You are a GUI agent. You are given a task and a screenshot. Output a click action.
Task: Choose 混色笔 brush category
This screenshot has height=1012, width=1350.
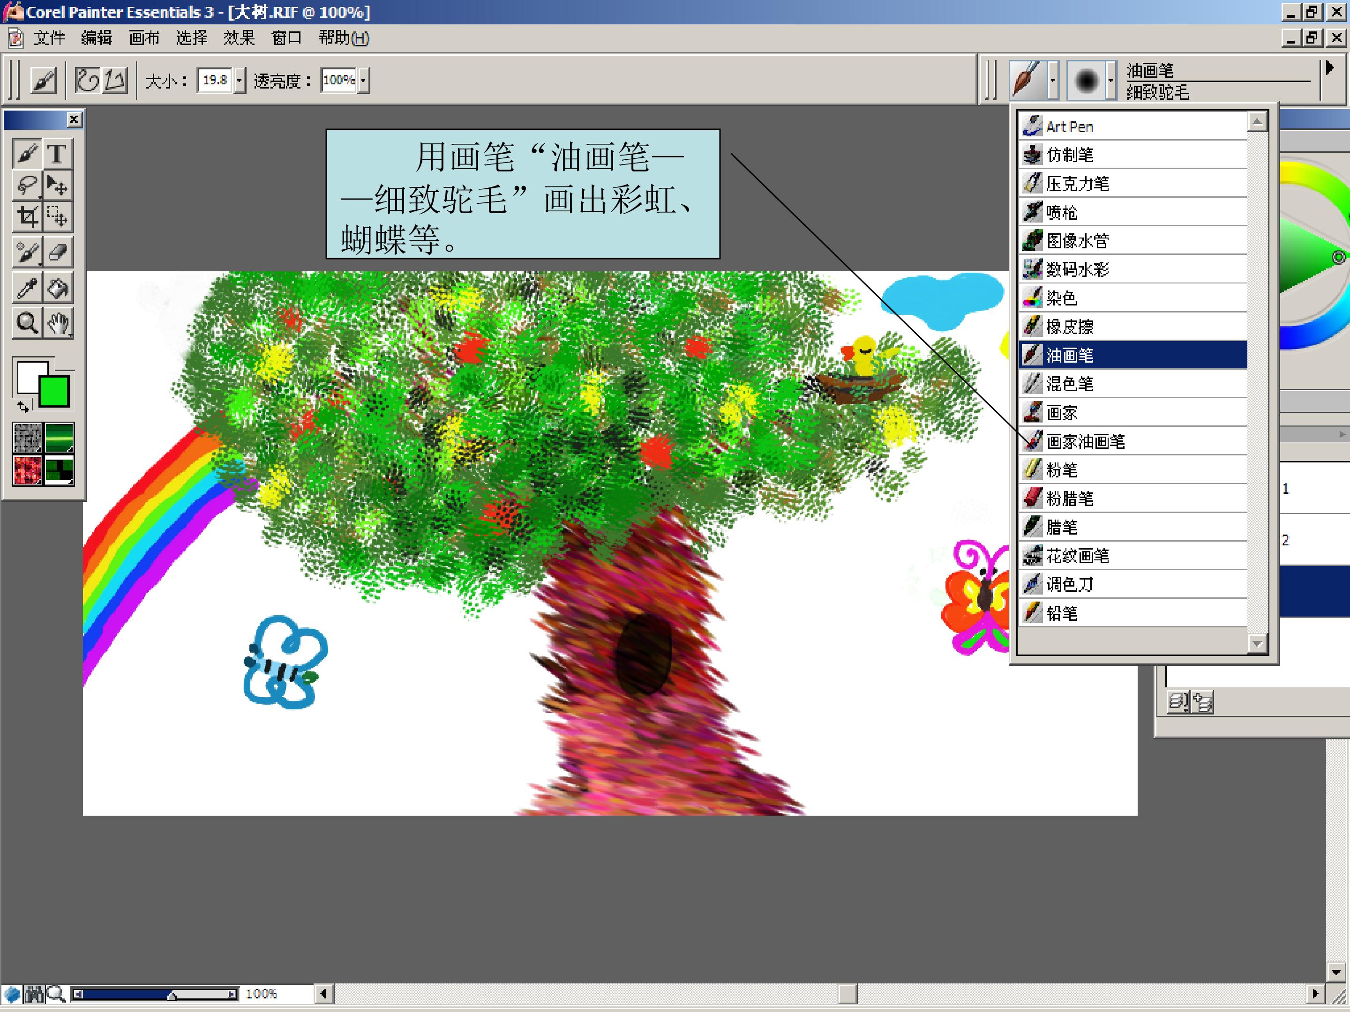(x=1133, y=384)
